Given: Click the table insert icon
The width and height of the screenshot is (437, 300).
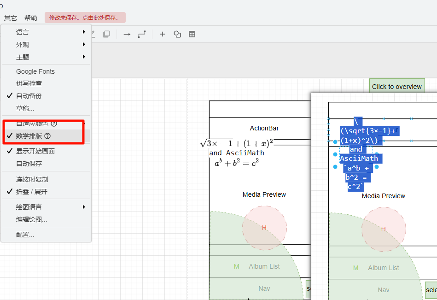Looking at the screenshot, I should click(x=192, y=34).
